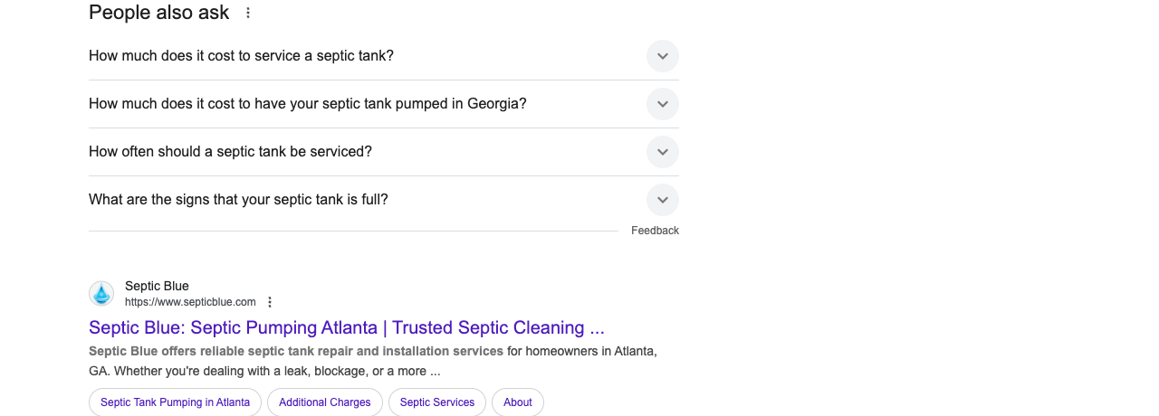
Task: Expand the chevron for signs septic tank is full
Action: click(663, 200)
